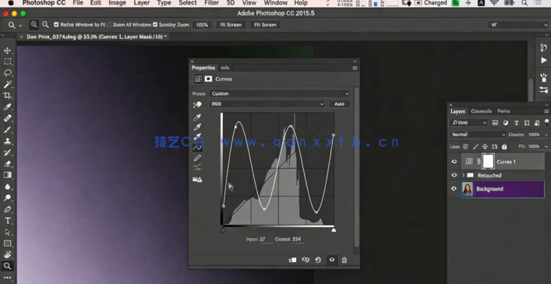Select the Path Selection tool

point(7,232)
